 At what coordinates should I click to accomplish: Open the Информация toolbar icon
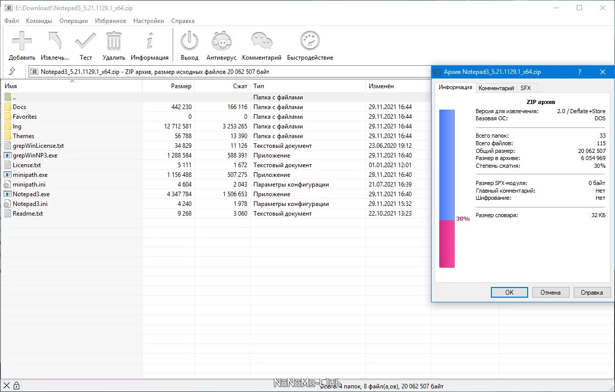tap(150, 41)
